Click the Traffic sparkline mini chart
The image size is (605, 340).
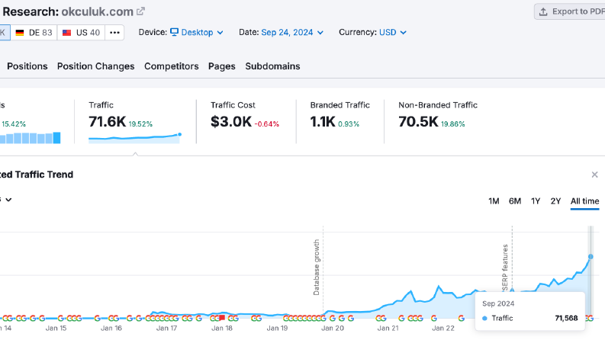pyautogui.click(x=135, y=138)
